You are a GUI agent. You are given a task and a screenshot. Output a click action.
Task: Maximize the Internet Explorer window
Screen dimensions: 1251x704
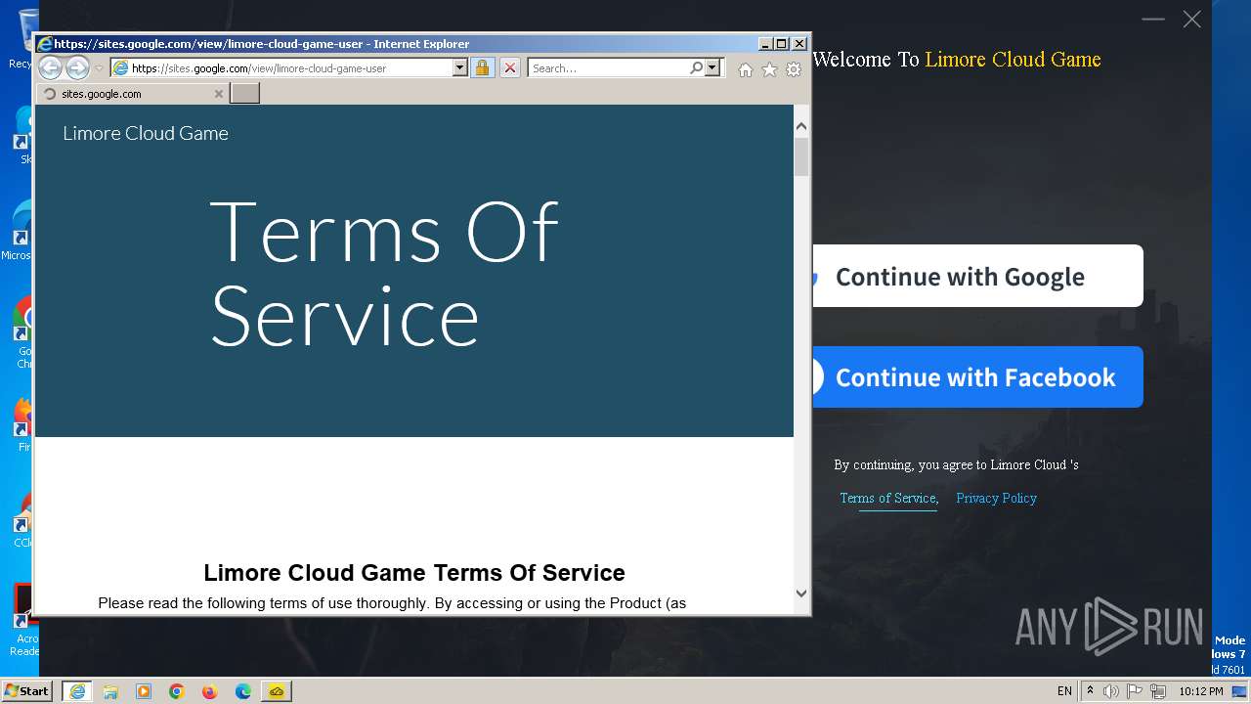click(781, 44)
